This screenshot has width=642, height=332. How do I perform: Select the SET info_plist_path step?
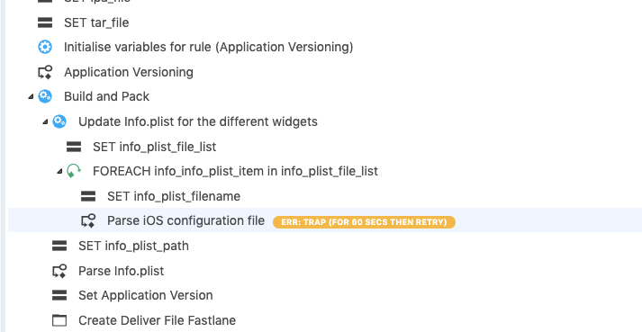pos(133,246)
